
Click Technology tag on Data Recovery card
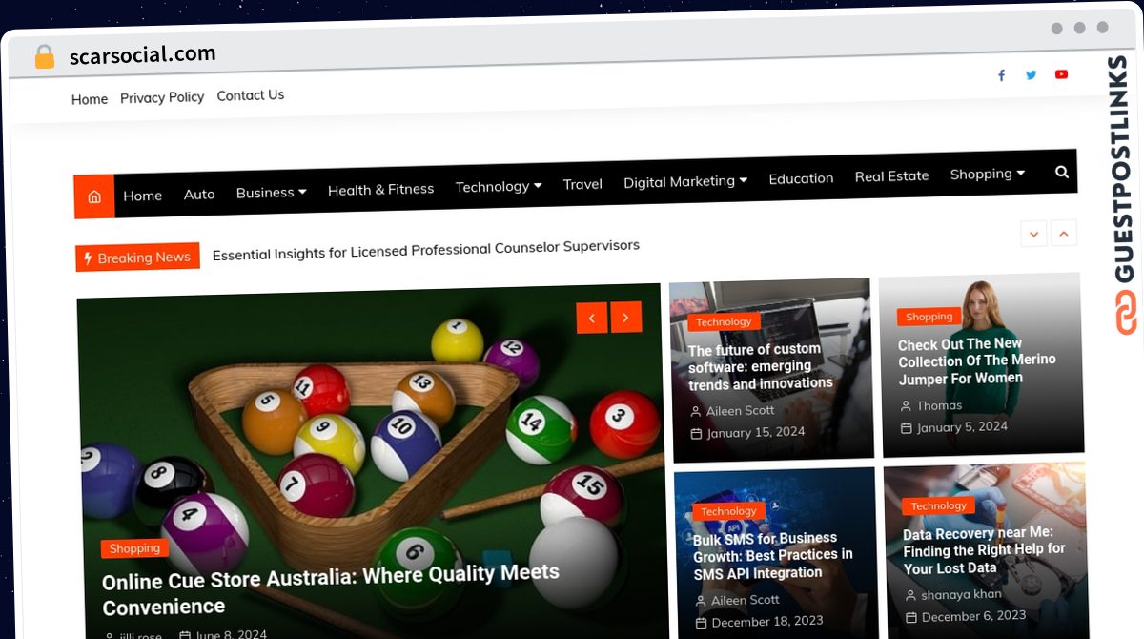[938, 505]
